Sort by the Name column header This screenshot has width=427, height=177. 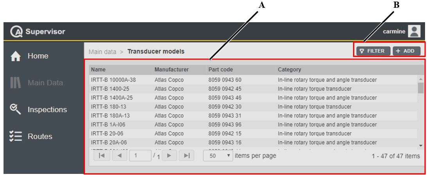[99, 70]
